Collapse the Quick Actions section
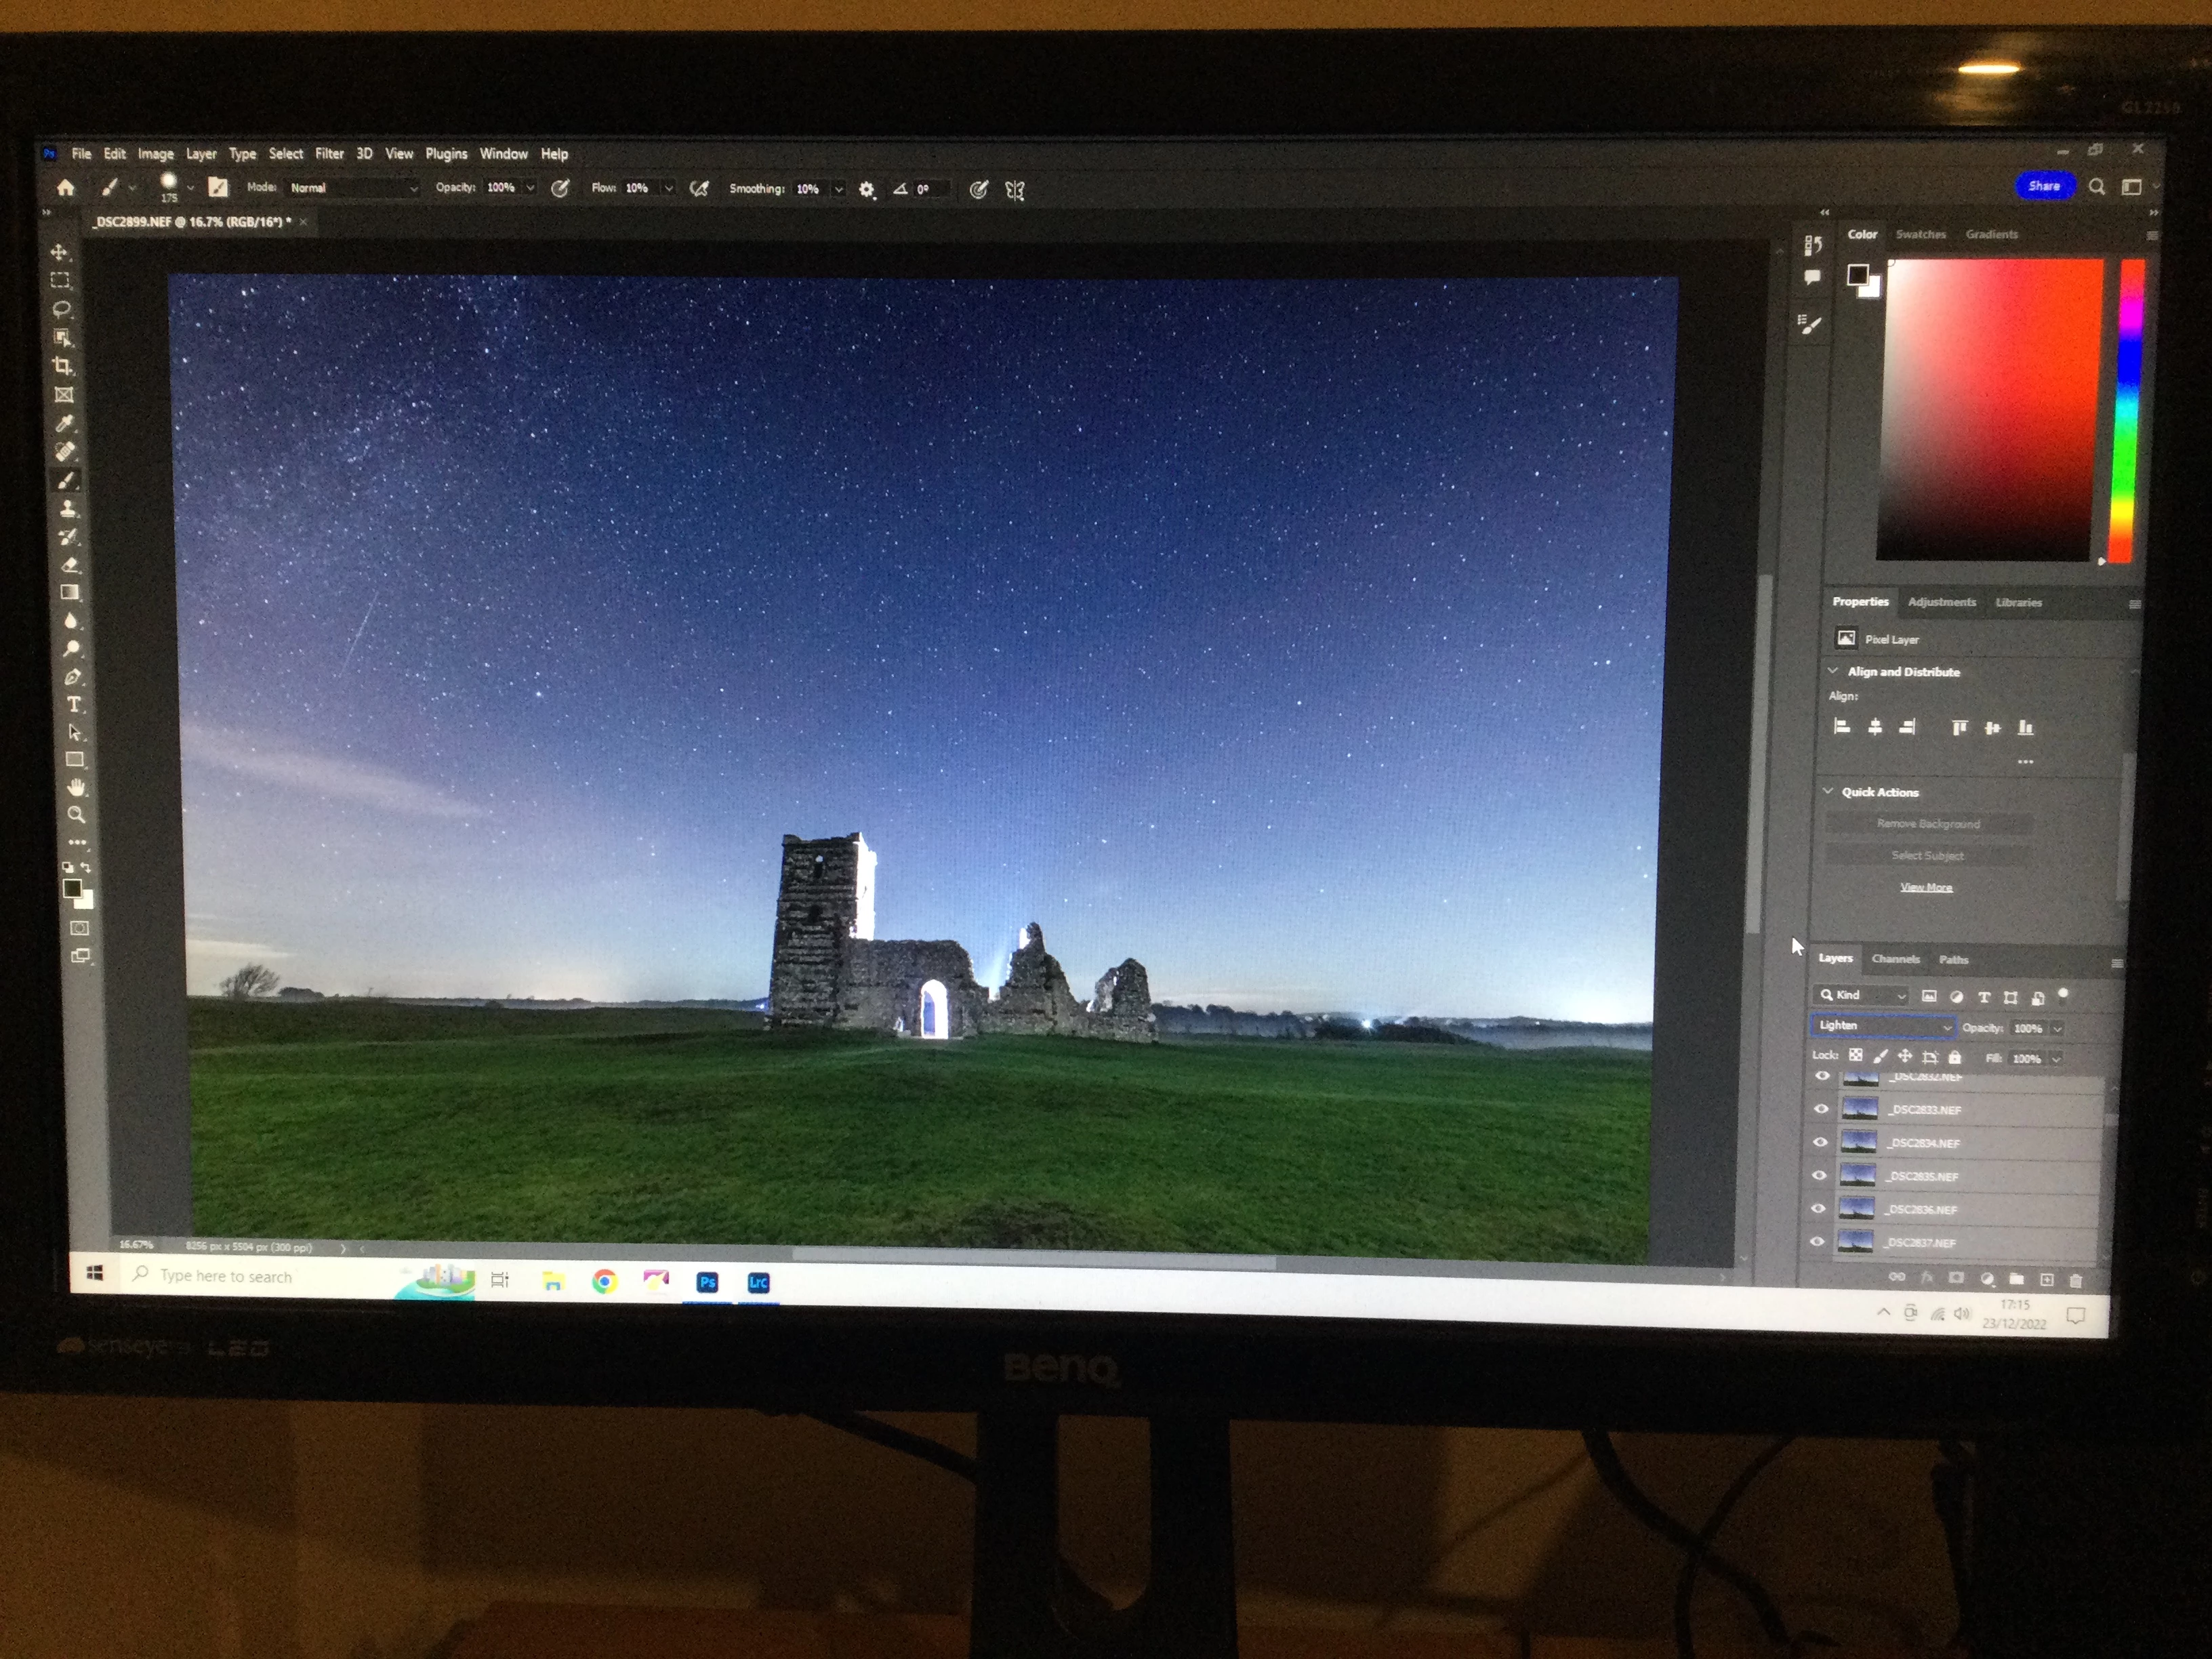 pyautogui.click(x=1828, y=791)
